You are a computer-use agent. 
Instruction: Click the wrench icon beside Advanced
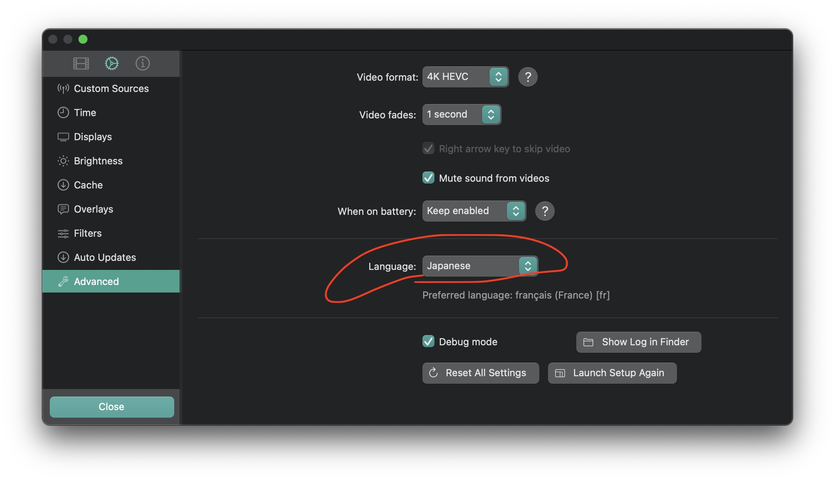click(63, 282)
